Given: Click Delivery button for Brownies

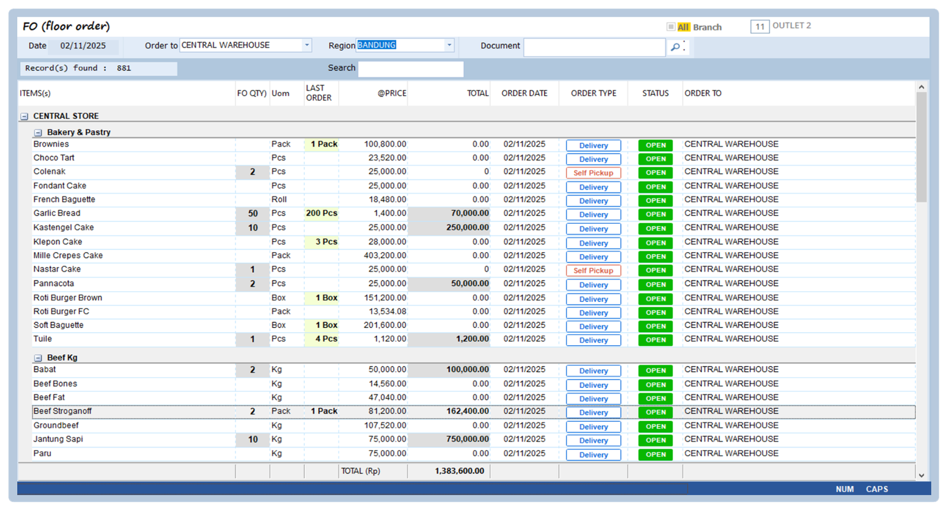Looking at the screenshot, I should pos(594,146).
